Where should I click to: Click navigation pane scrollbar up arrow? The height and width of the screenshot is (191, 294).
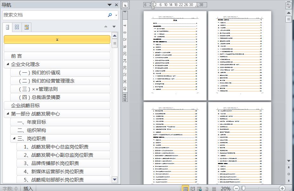click(x=114, y=36)
